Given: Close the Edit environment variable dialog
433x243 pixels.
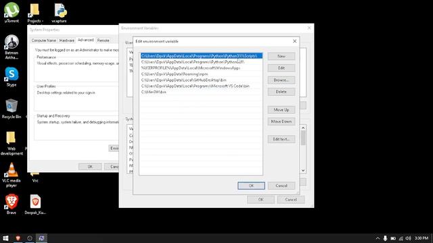Looking at the screenshot, I should pos(295,41).
